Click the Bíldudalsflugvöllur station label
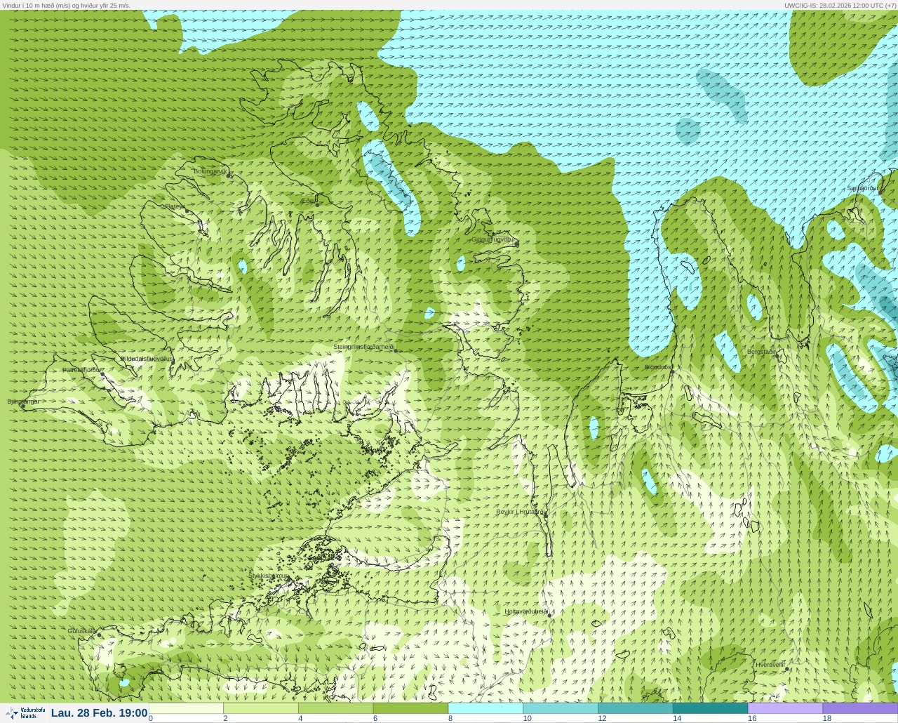Viewport: 898px width, 723px height. point(146,359)
